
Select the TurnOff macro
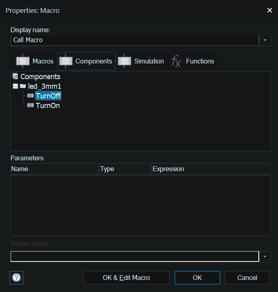[x=48, y=96]
